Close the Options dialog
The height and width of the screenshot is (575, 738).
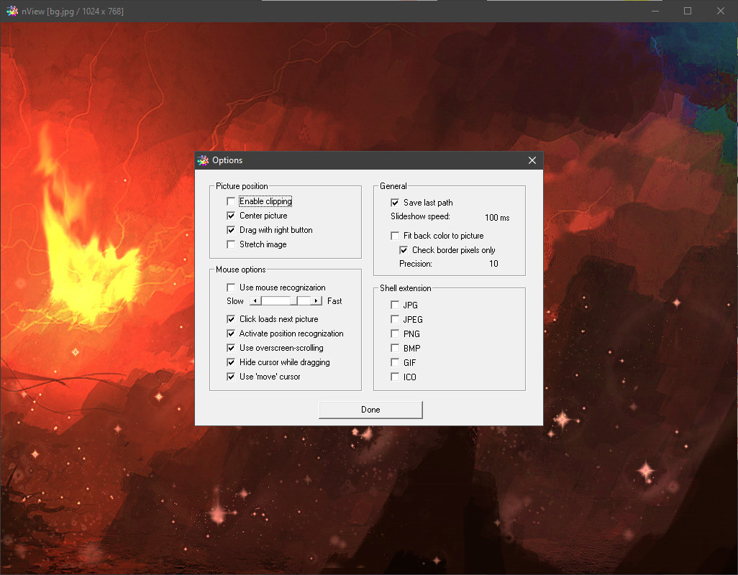pyautogui.click(x=532, y=160)
